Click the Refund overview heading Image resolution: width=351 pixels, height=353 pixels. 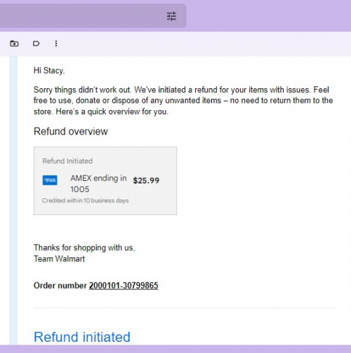[71, 132]
